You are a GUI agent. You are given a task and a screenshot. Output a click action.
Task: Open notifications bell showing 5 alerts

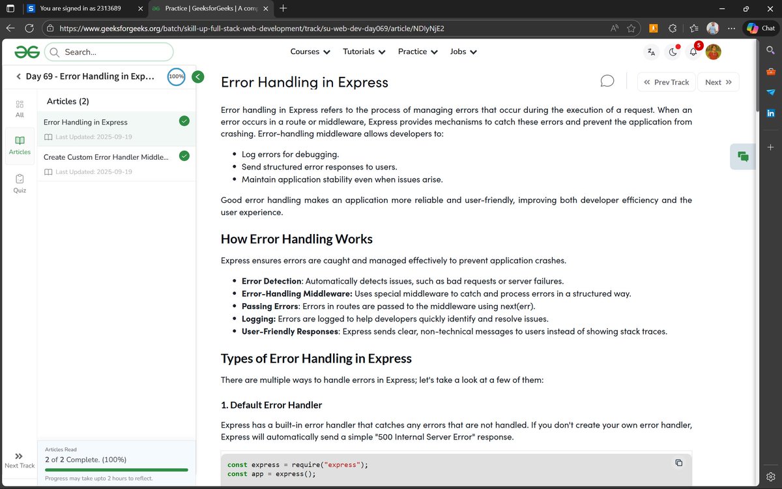point(693,52)
